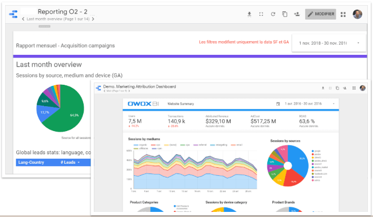Click the Lang-Country column header
Screen dimensions: 373x217
pos(31,163)
